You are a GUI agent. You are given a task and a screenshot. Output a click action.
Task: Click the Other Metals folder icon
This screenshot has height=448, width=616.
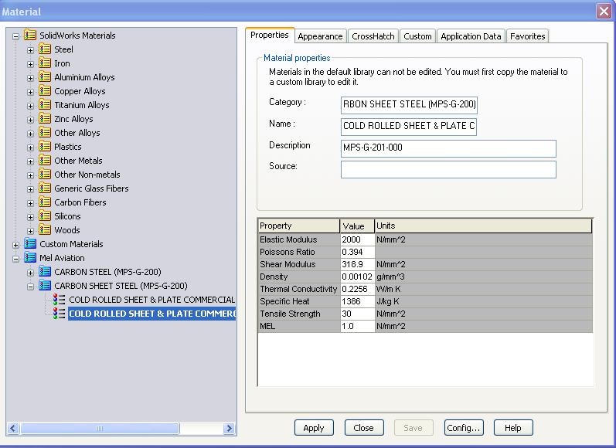click(45, 161)
